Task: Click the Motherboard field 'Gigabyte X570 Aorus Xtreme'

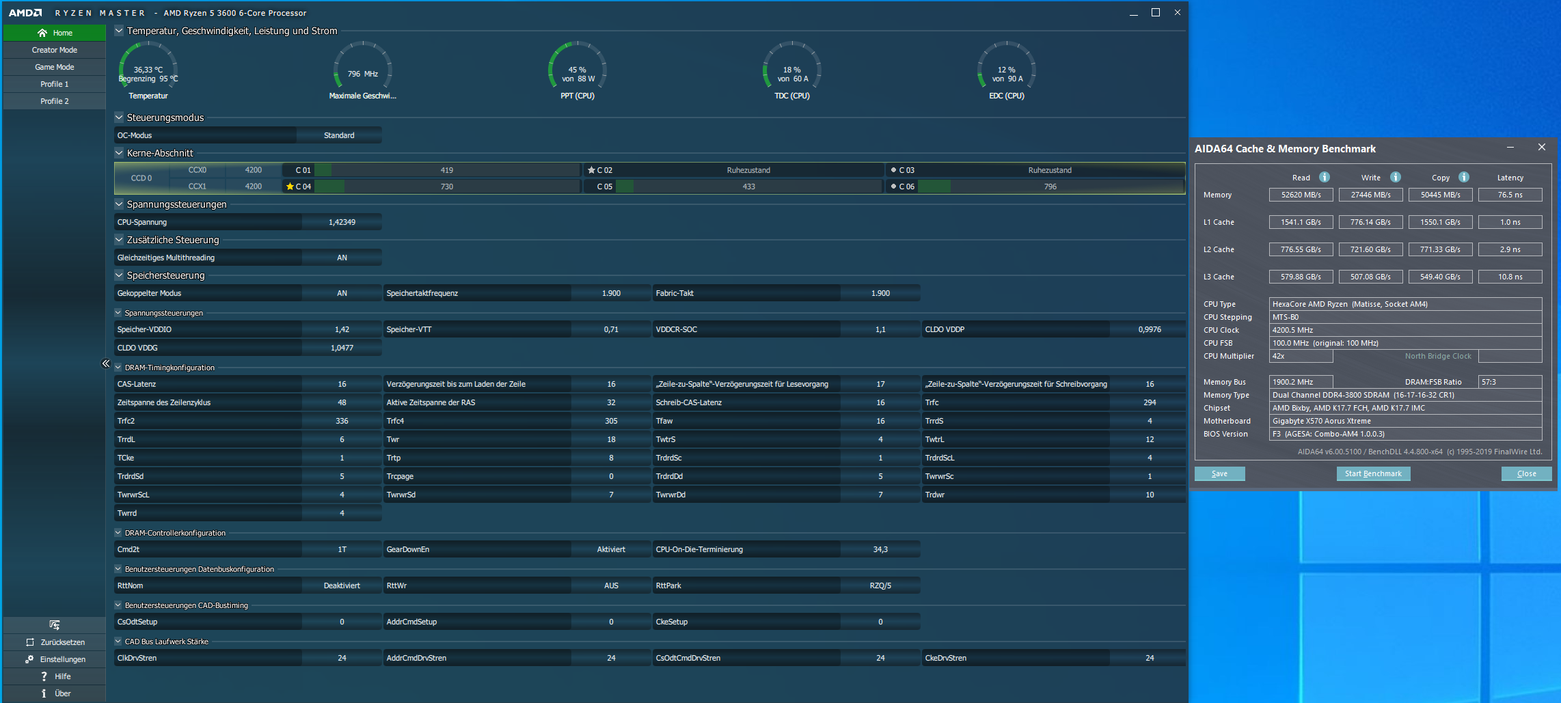Action: [1406, 421]
